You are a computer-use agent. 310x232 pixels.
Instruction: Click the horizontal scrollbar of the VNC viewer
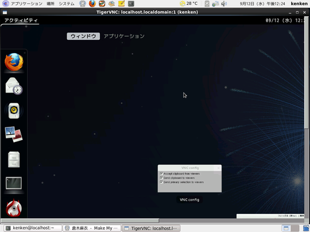80,221
